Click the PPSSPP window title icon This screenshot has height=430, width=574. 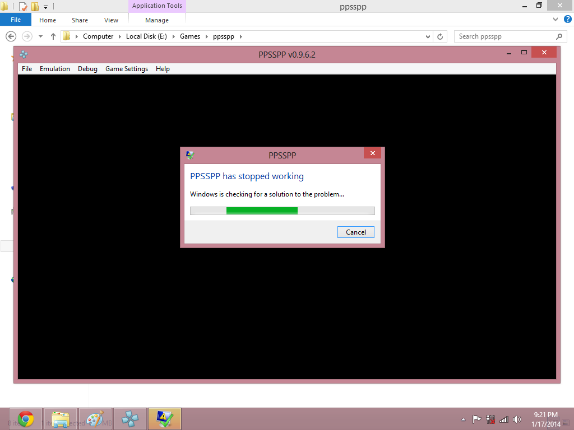tap(24, 54)
